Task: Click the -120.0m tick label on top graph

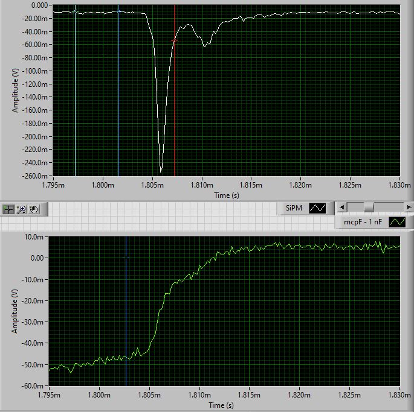Action: tap(34, 84)
